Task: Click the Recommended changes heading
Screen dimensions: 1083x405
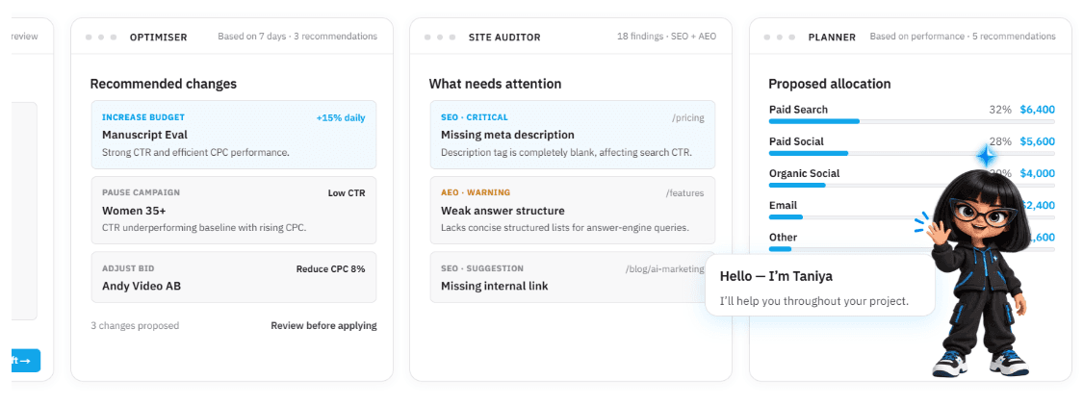Action: click(163, 84)
